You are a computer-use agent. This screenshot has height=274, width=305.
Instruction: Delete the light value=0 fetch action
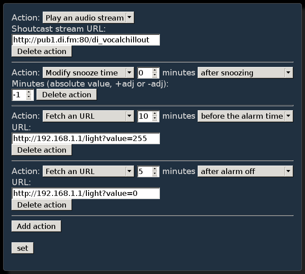pyautogui.click(x=41, y=205)
